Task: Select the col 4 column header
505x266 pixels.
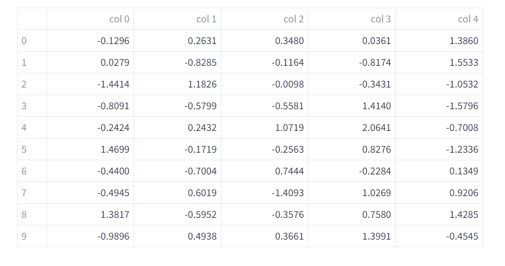Action: point(439,19)
